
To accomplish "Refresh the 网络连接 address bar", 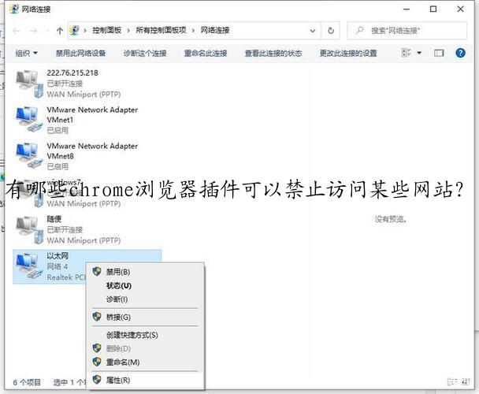I will [x=331, y=31].
